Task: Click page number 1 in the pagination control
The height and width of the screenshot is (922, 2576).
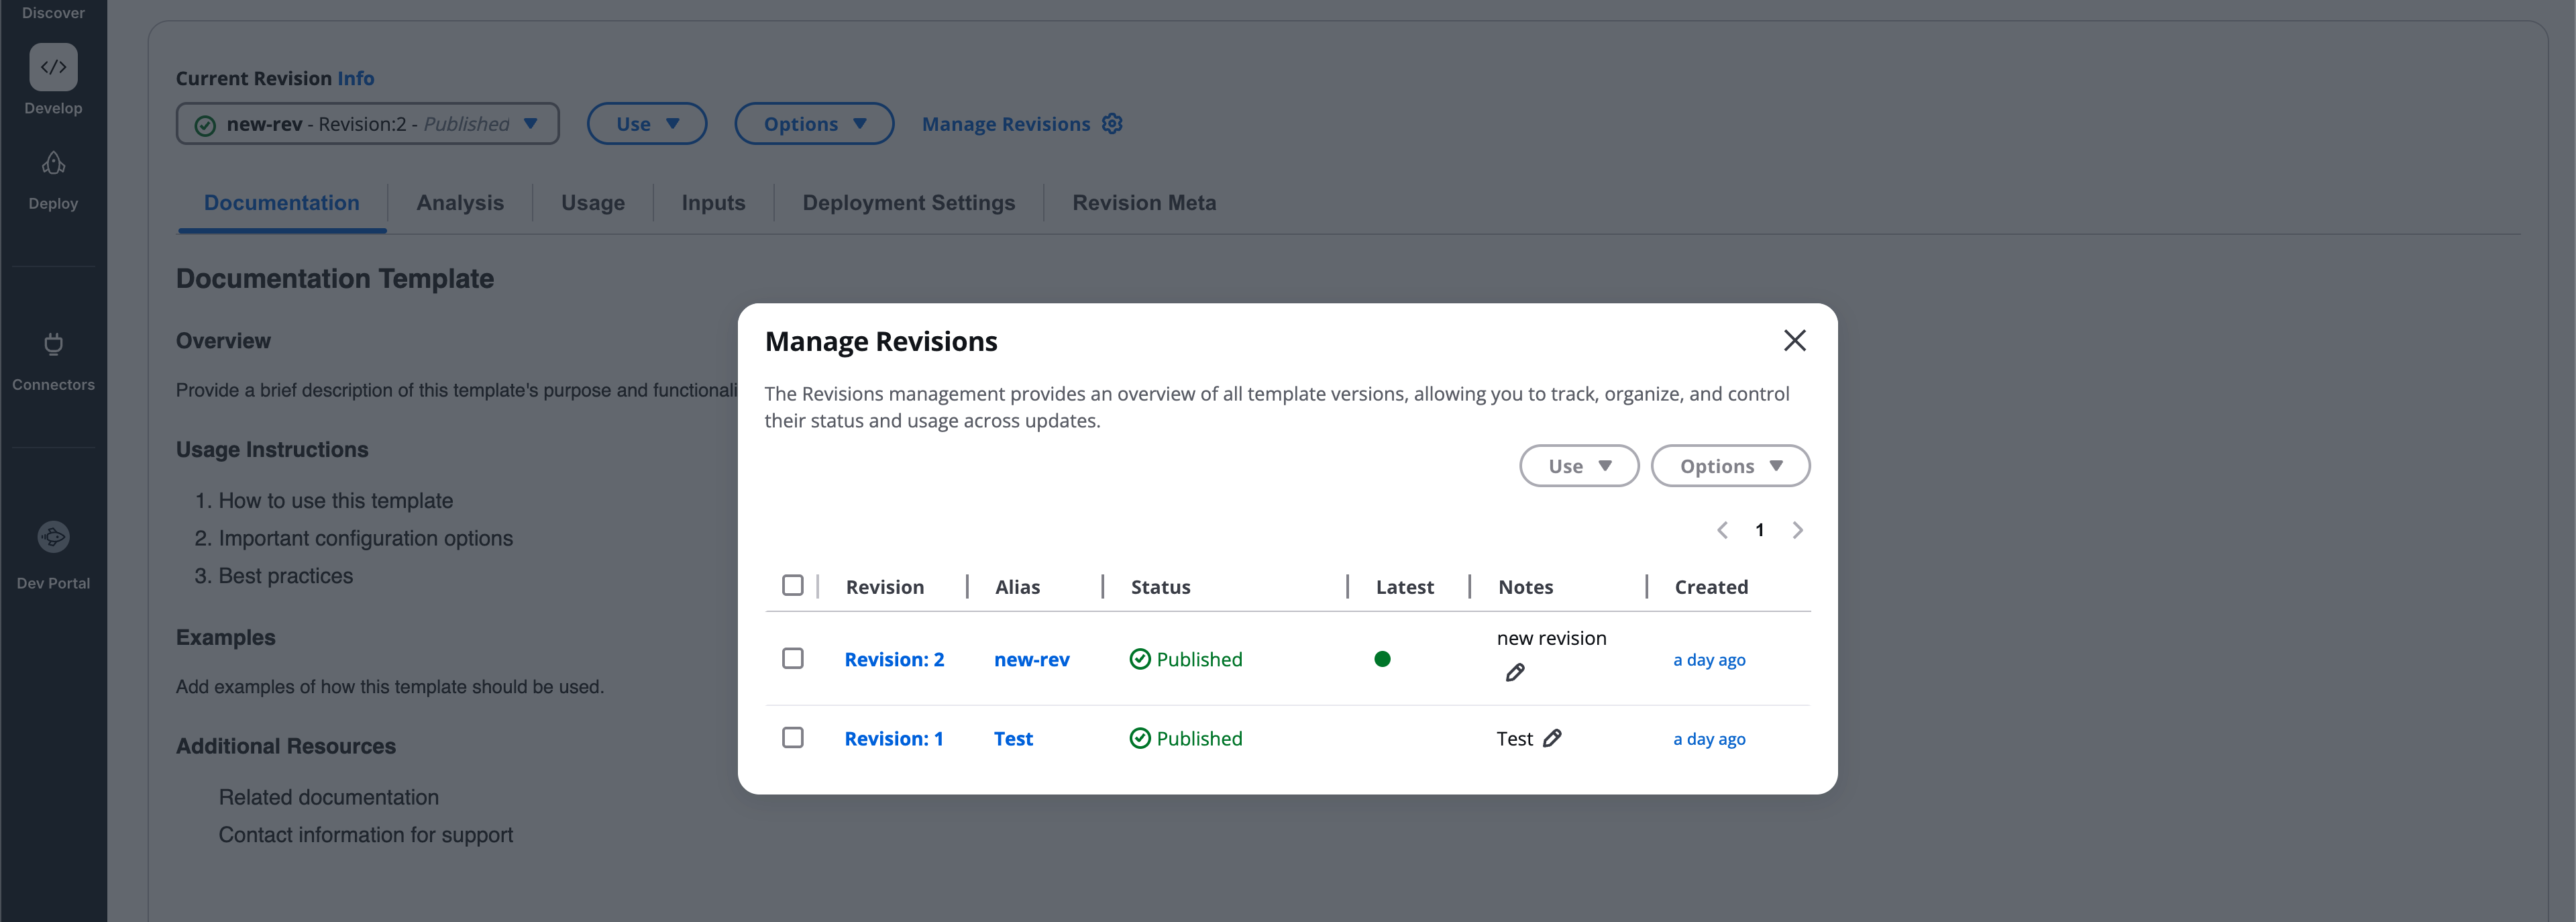Action: pyautogui.click(x=1759, y=530)
